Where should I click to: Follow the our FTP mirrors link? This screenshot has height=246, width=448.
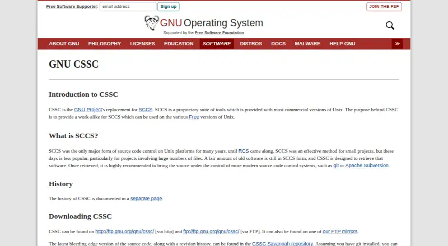tap(340, 231)
